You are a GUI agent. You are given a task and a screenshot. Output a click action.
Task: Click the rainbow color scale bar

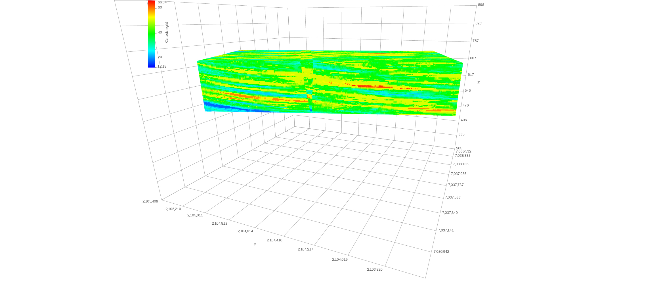[x=151, y=34]
